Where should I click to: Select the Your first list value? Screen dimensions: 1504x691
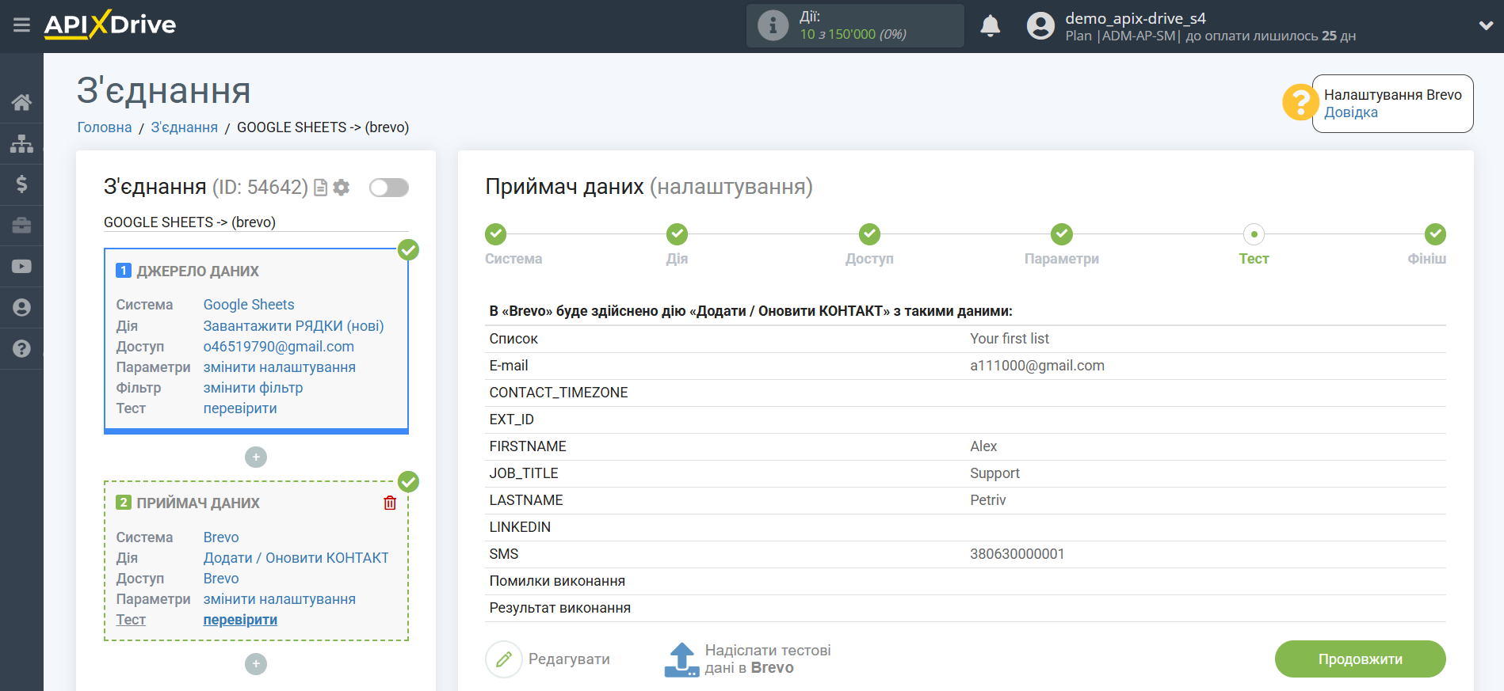tap(1009, 339)
